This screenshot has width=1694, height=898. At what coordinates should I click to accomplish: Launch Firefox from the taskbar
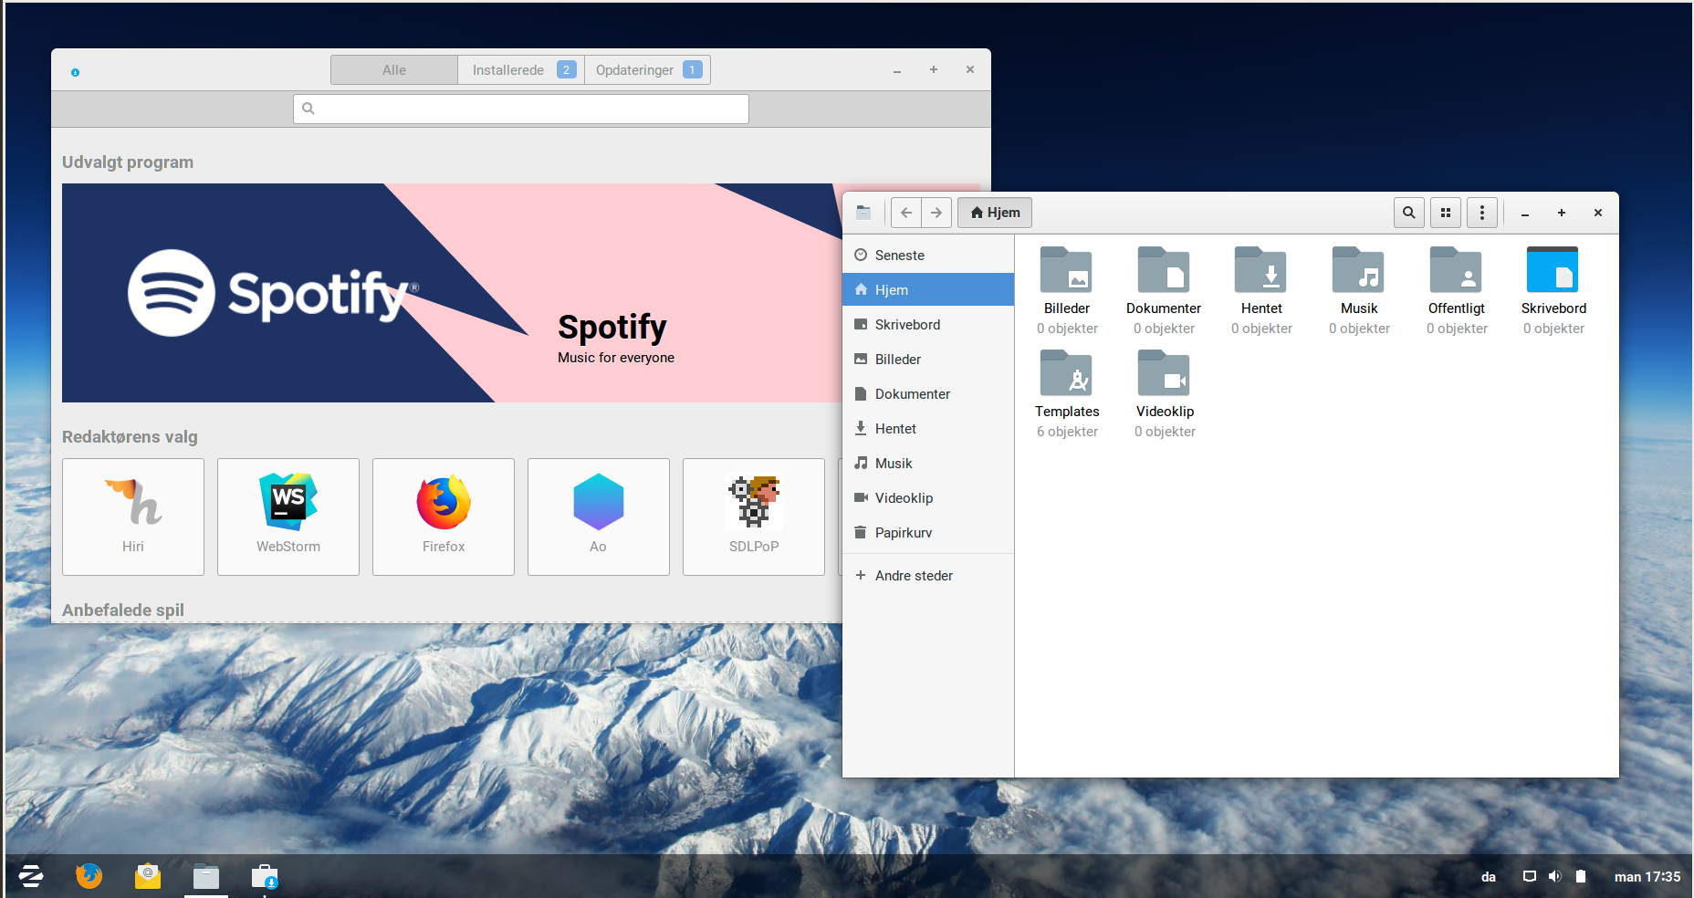pos(89,876)
